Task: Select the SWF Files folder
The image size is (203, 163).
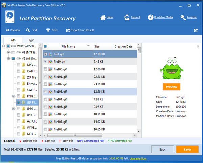Action: click(32, 90)
